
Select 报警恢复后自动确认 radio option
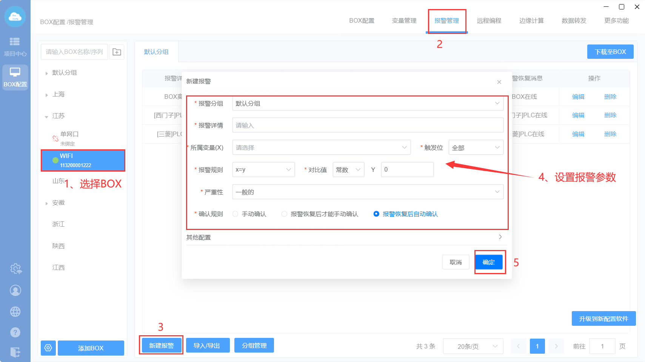pos(376,214)
